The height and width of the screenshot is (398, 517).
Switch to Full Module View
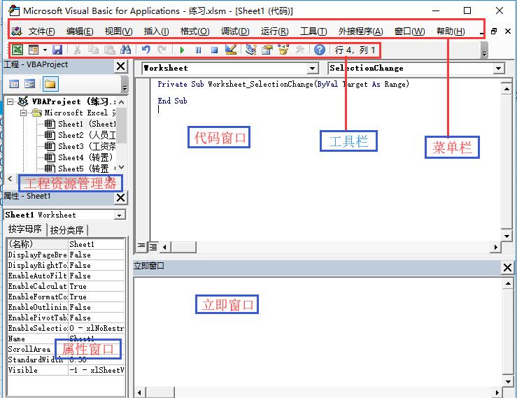(153, 247)
